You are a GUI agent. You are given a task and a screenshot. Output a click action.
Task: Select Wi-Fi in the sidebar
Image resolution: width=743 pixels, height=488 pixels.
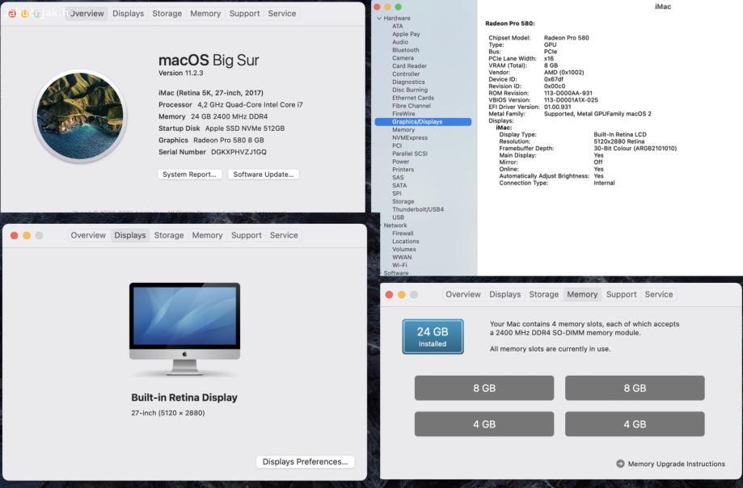[399, 266]
